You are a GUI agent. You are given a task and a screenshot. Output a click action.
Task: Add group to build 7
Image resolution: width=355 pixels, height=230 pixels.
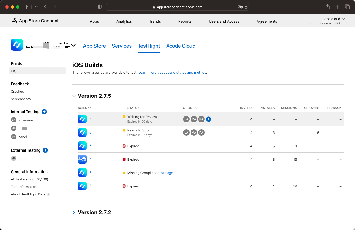click(x=209, y=119)
